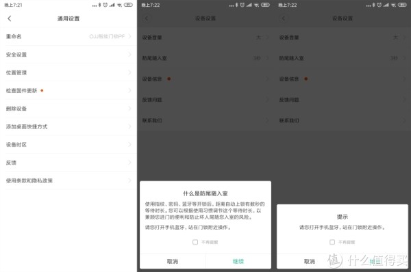Tap 设备音量 row behind the 提示 dialog
Viewport: 411px width, 272px height.
point(342,38)
